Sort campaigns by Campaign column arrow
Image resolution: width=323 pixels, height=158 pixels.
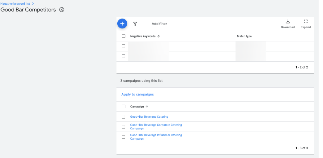pyautogui.click(x=147, y=107)
